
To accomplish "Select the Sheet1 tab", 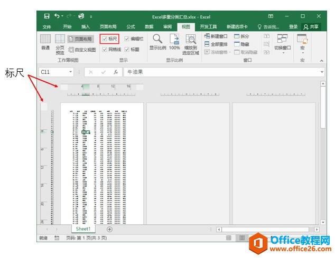I will [x=83, y=229].
